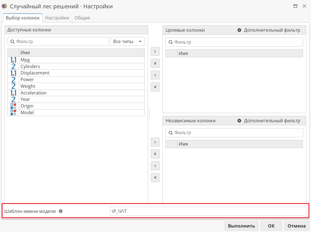Remove all columns from independent columns
The width and height of the screenshot is (311, 232).
pyautogui.click(x=155, y=177)
